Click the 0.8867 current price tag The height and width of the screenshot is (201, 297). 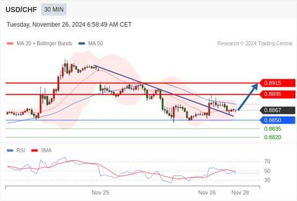[x=277, y=110]
